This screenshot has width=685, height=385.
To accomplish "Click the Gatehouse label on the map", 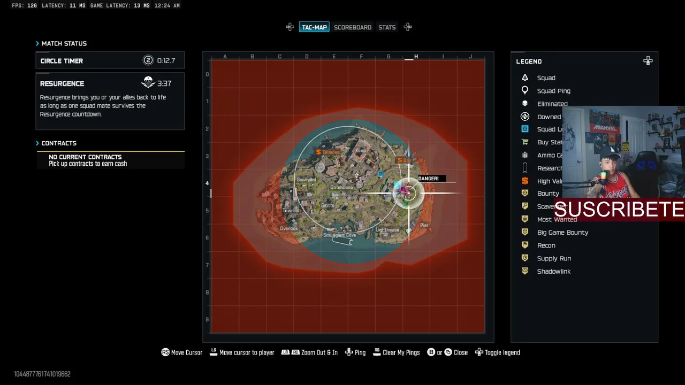I will coord(341,188).
